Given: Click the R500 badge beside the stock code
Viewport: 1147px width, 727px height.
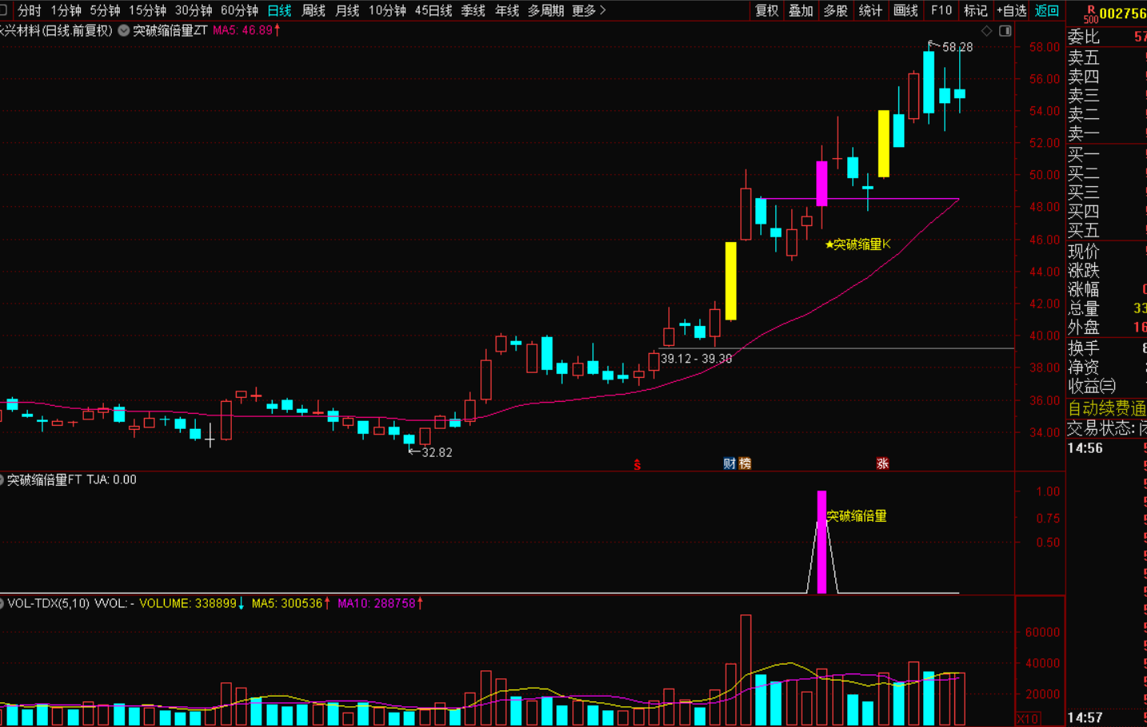Looking at the screenshot, I should click(1089, 14).
